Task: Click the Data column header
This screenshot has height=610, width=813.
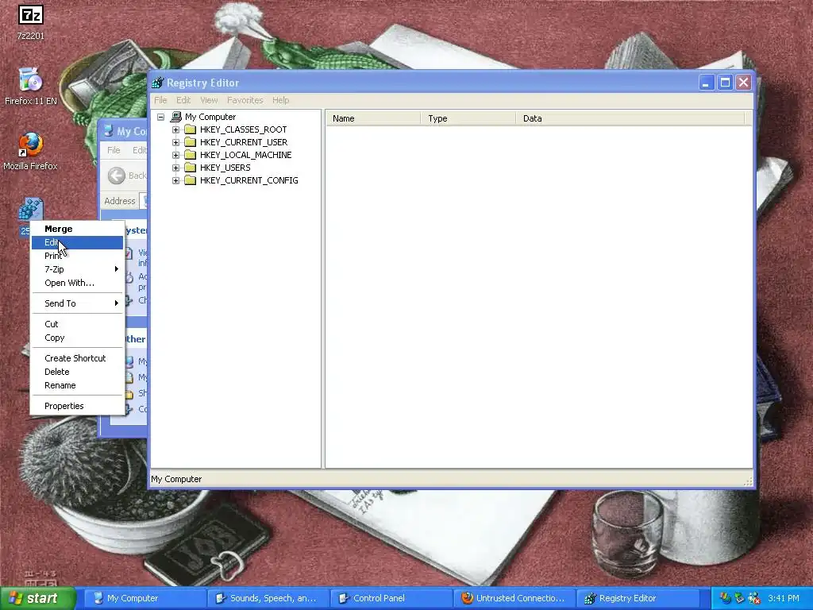Action: point(630,118)
